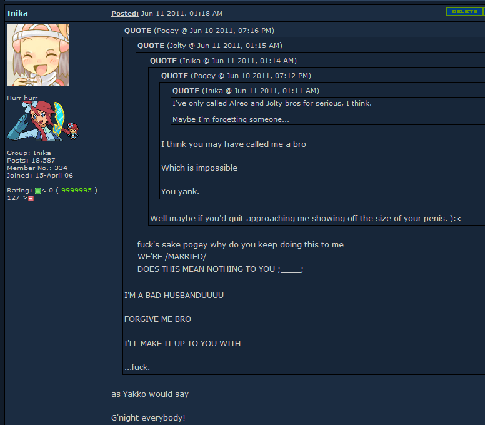This screenshot has width=485, height=425.
Task: Click the Inika 01:14 AM quote header
Action: click(x=223, y=61)
